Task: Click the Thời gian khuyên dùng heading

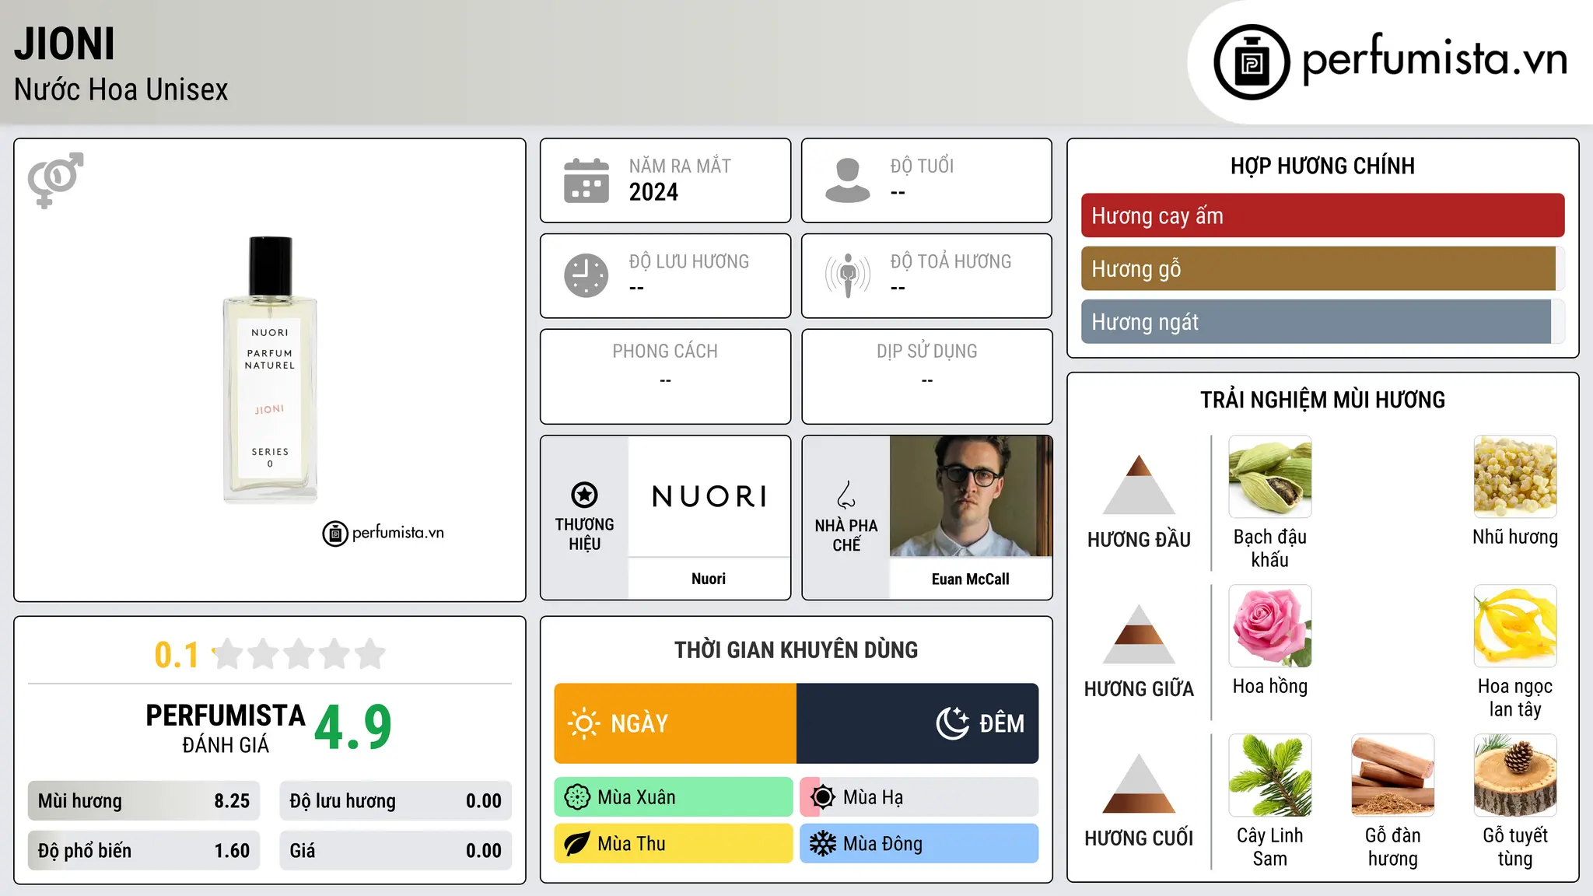Action: (x=796, y=649)
